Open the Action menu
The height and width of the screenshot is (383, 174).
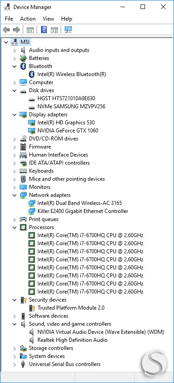coord(28,19)
